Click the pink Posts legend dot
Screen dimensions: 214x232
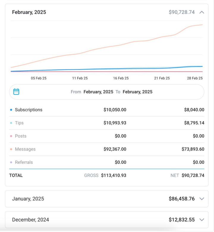tap(11, 136)
